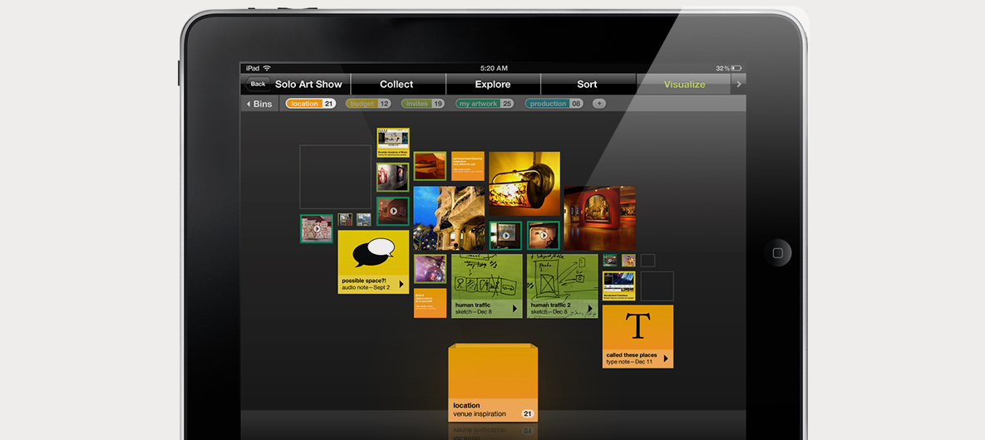Select the production bin tag
Screen dimensions: 985x440
[554, 104]
